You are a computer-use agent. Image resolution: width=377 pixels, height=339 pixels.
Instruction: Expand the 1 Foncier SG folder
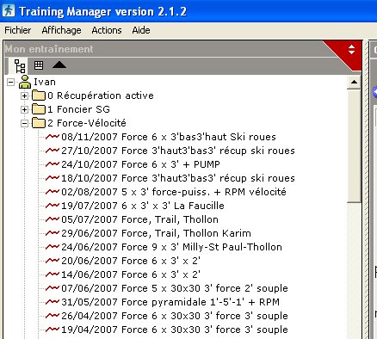[x=24, y=109]
